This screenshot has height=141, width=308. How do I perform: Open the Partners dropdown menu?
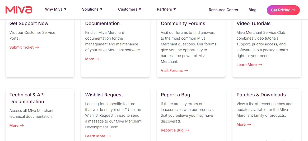166,9
